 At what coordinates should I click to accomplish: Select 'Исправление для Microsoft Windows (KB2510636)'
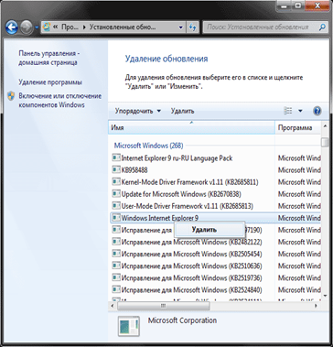[x=191, y=266]
